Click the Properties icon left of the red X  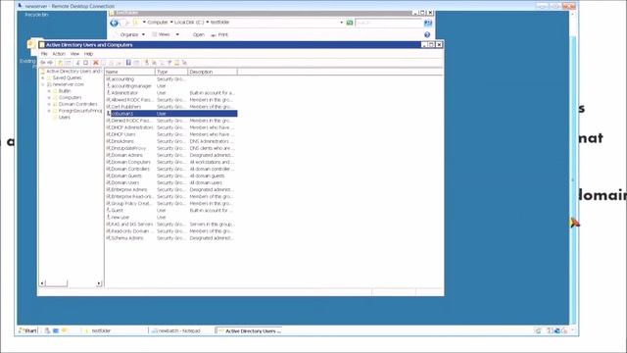[x=85, y=63]
